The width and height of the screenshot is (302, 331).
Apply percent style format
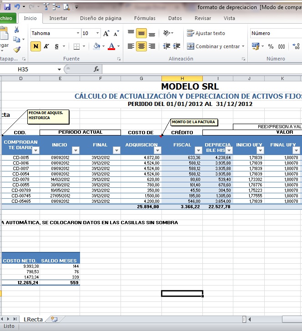point(271,46)
